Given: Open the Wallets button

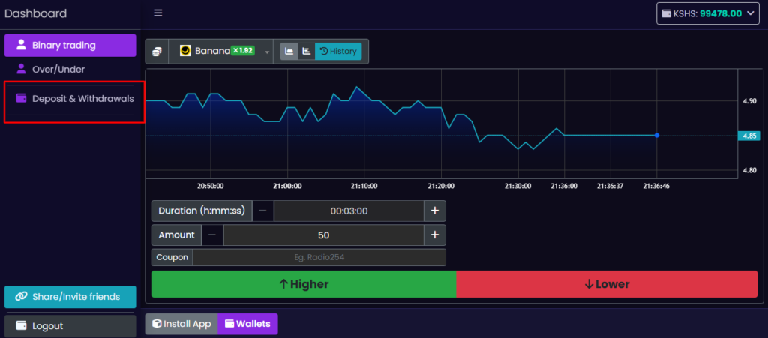Looking at the screenshot, I should (x=247, y=324).
